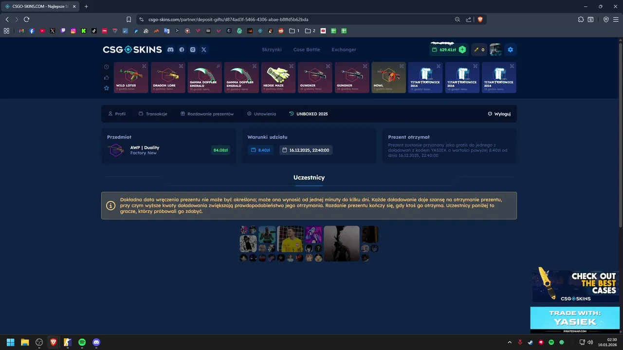Click the Check Out The Best Cases banner

tap(575, 284)
